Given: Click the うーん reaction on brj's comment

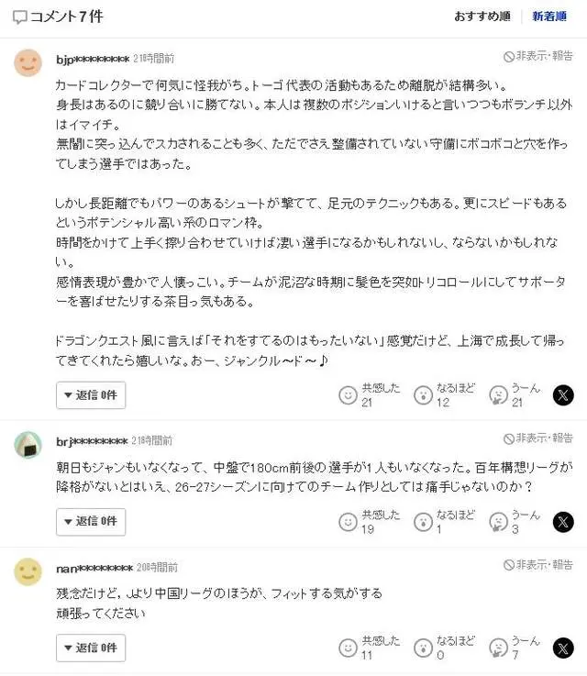Looking at the screenshot, I should [498, 522].
